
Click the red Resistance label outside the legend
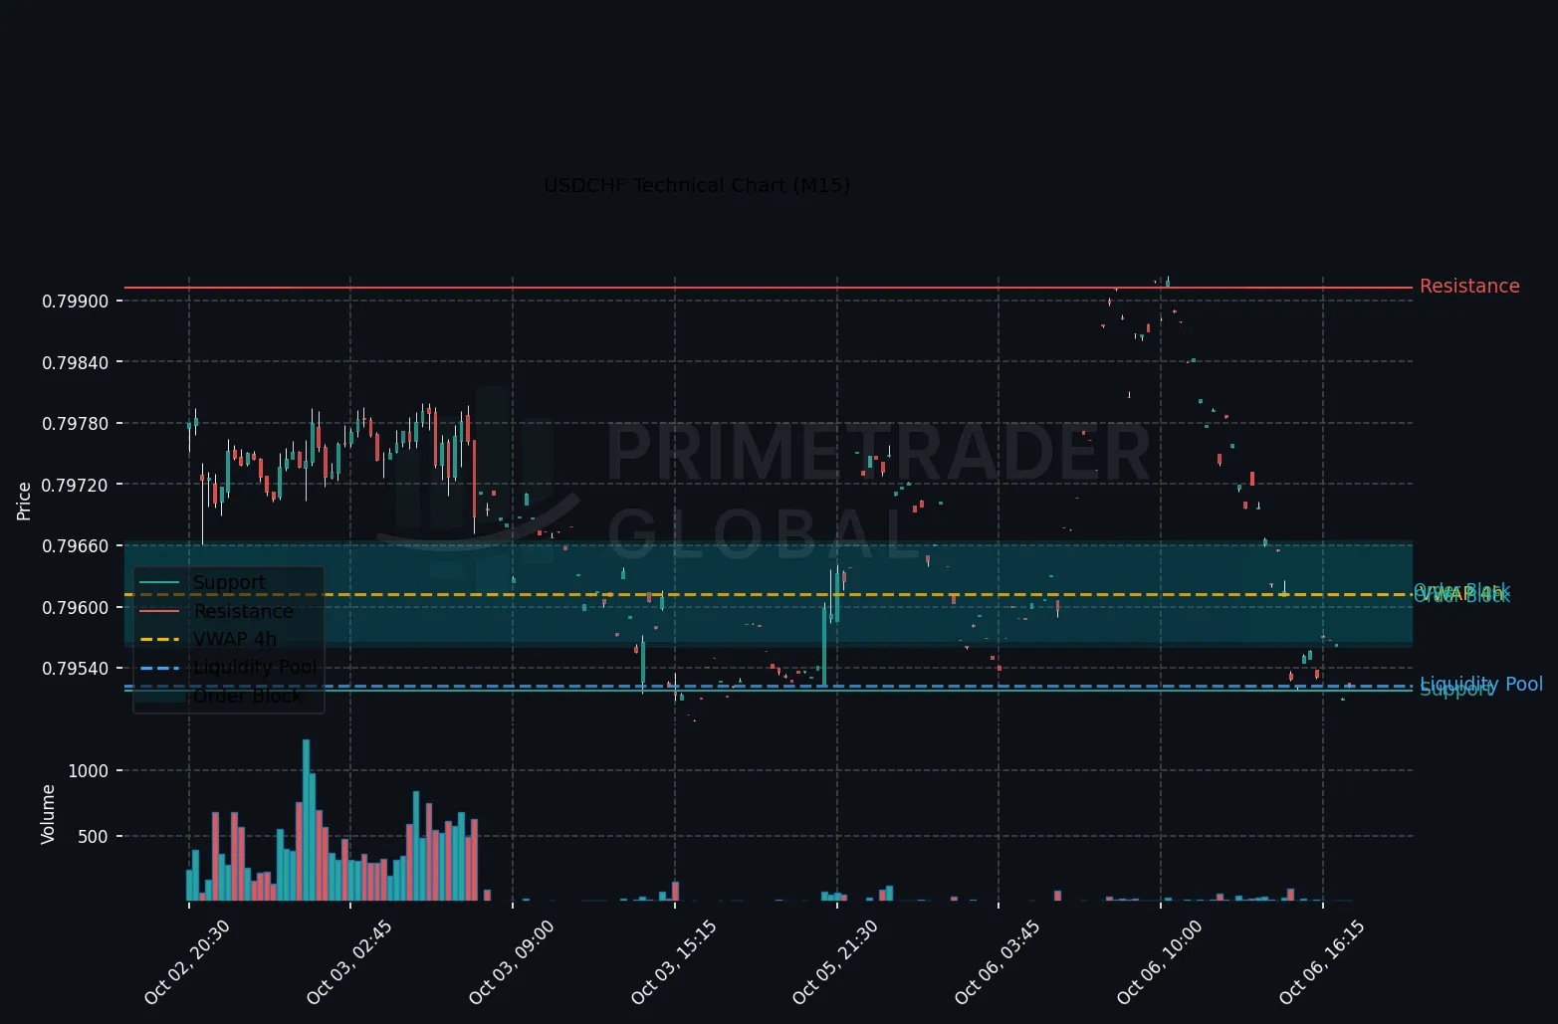pos(1469,287)
